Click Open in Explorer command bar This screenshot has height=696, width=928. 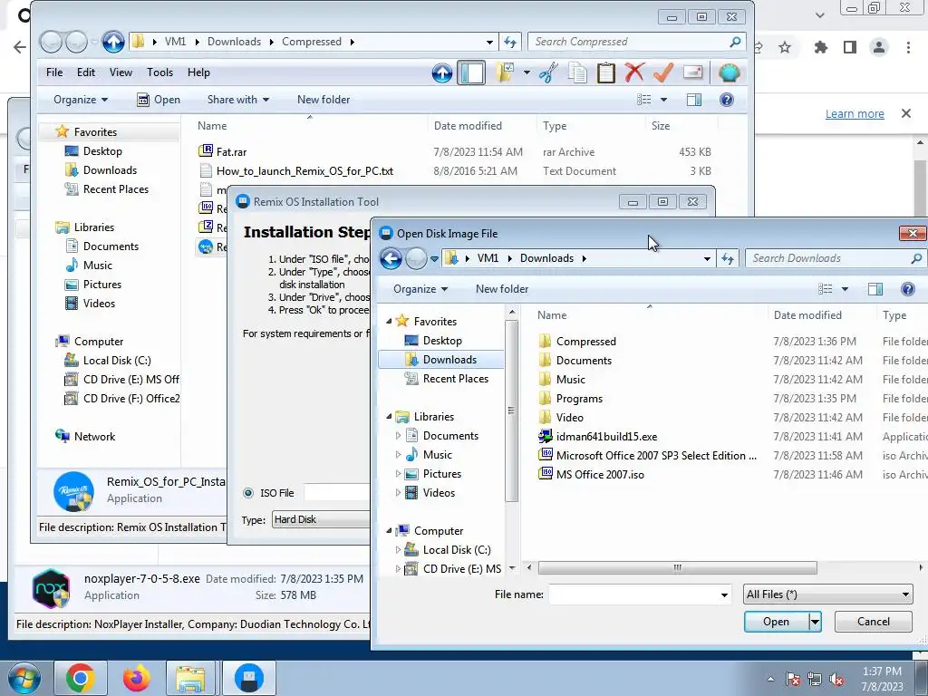click(159, 100)
